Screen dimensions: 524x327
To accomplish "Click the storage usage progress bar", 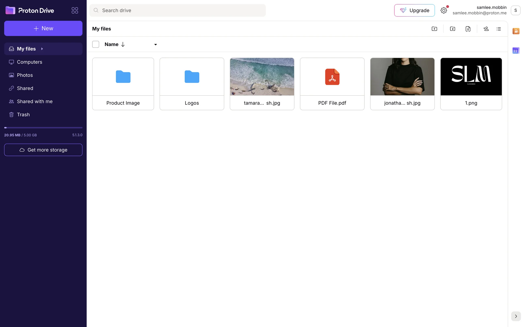I will pyautogui.click(x=43, y=128).
